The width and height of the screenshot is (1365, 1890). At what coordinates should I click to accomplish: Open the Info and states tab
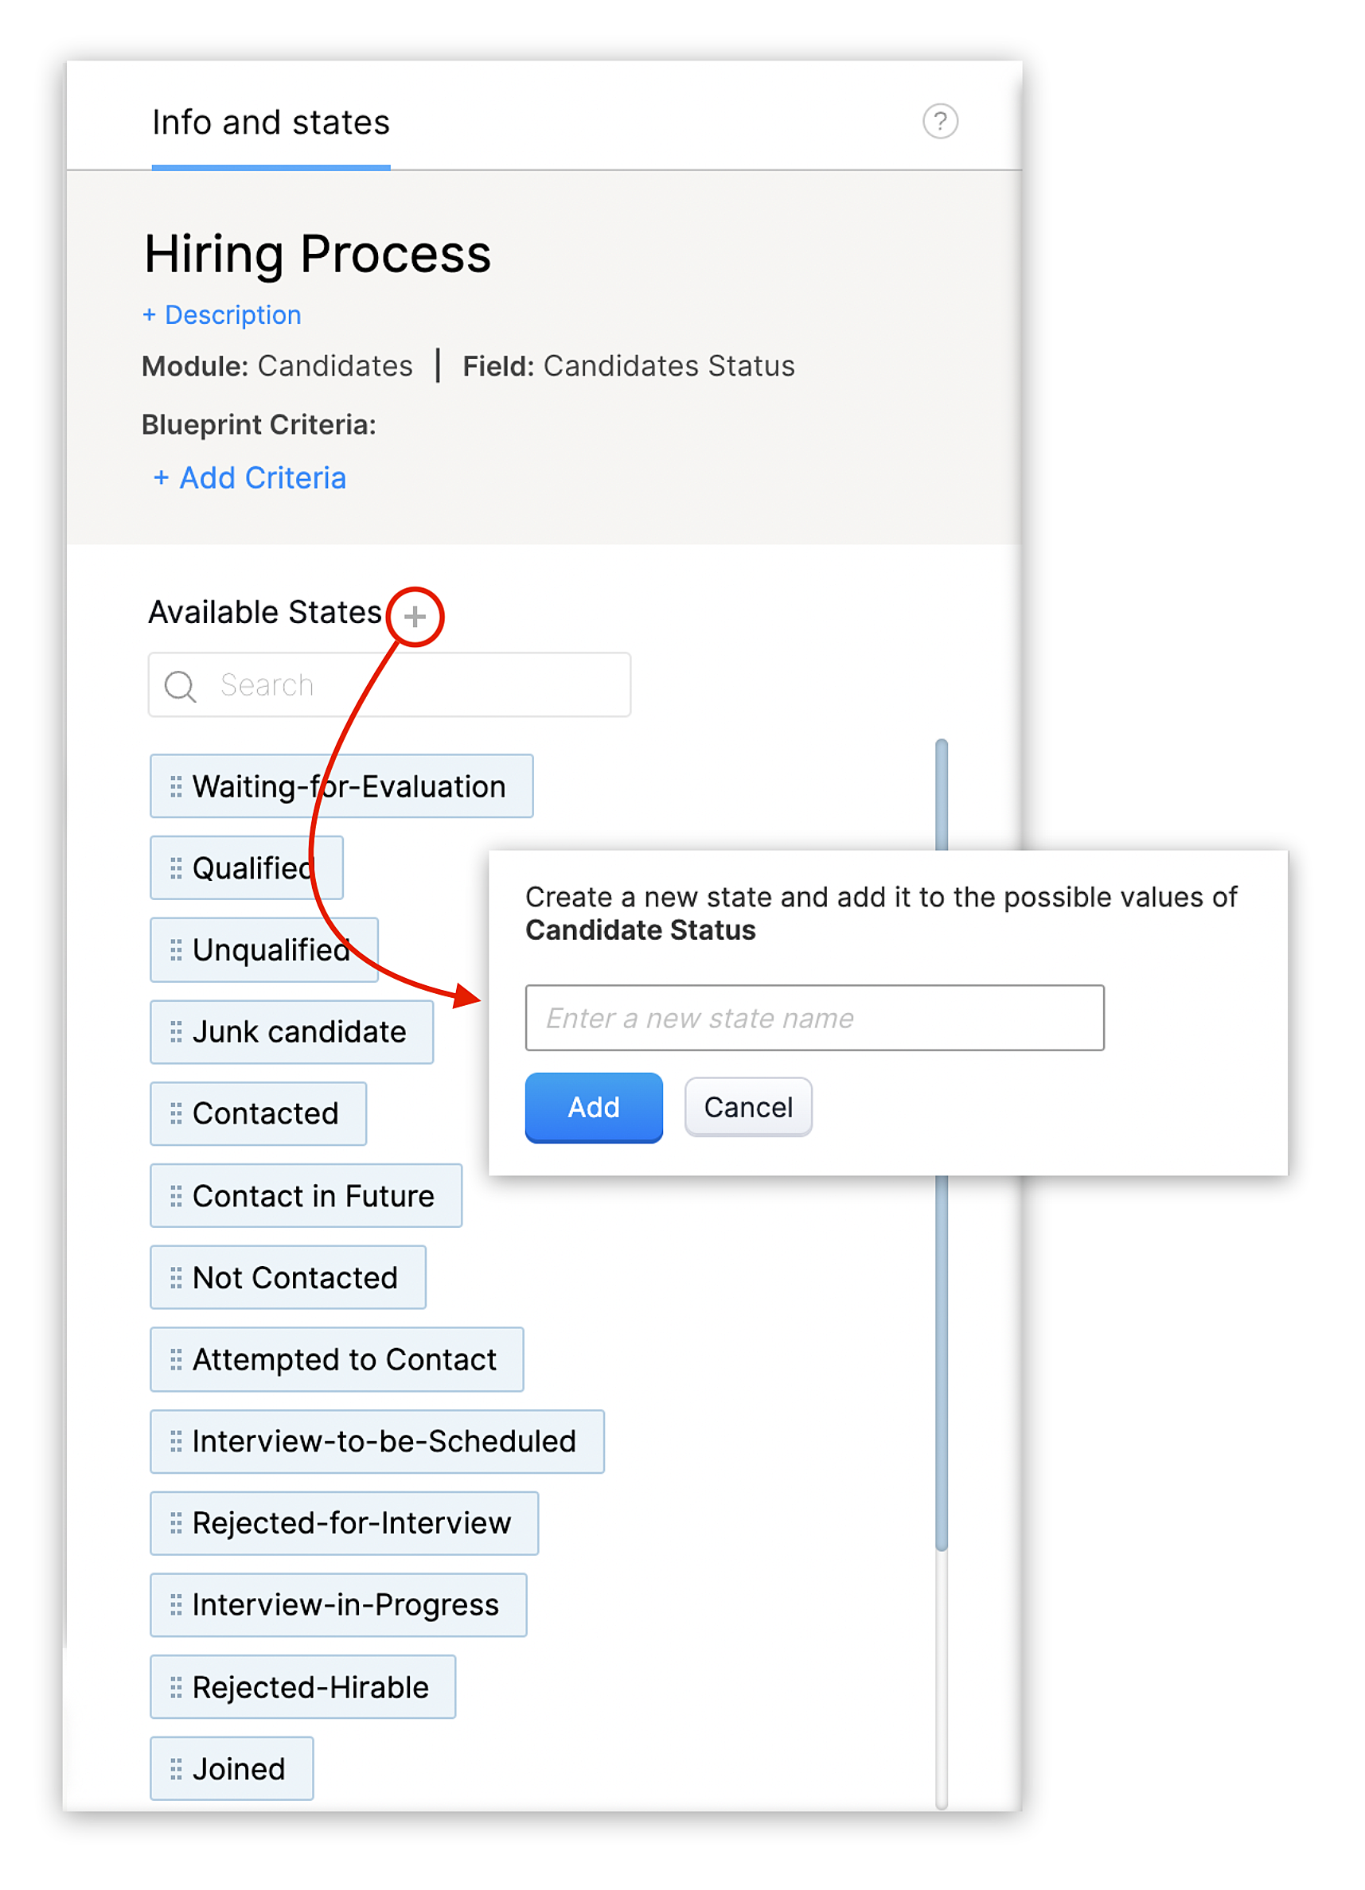tap(271, 123)
